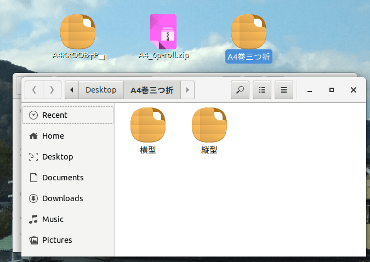The height and width of the screenshot is (262, 370).
Task: Open Pictures in the sidebar
Action: click(x=68, y=240)
